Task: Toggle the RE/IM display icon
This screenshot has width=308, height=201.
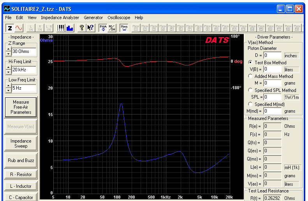Action: click(x=112, y=28)
